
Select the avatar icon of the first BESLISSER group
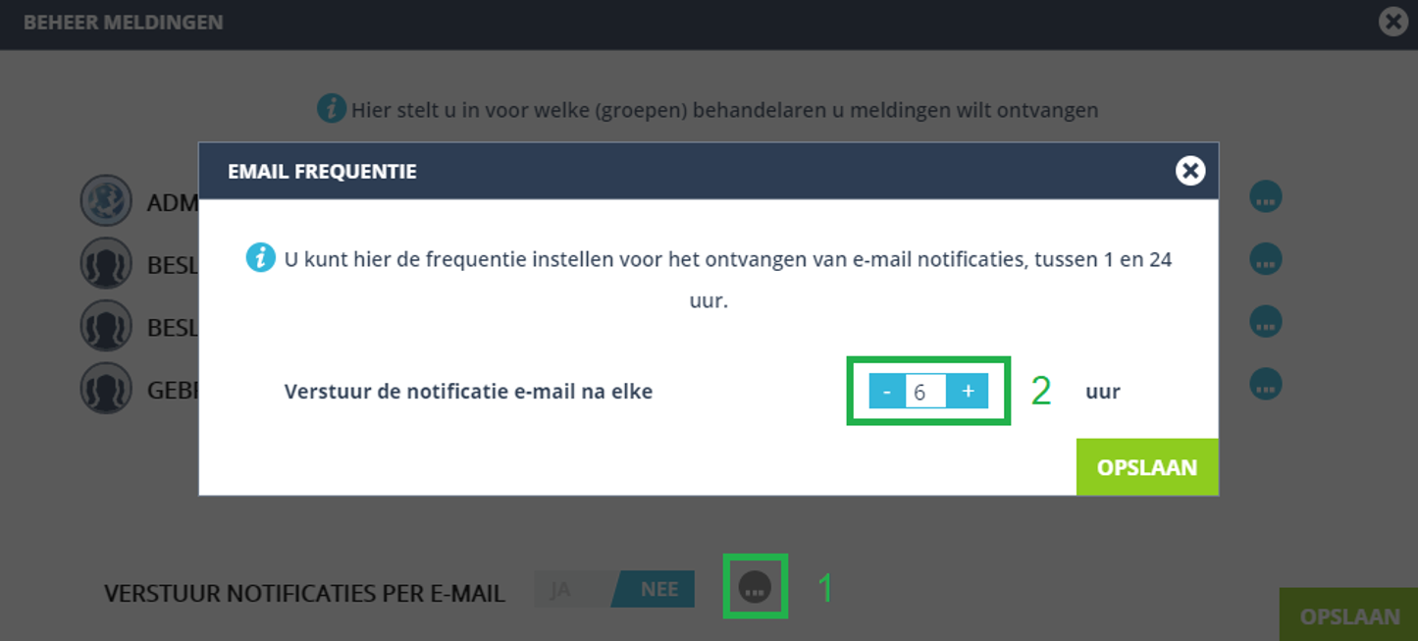tap(105, 262)
